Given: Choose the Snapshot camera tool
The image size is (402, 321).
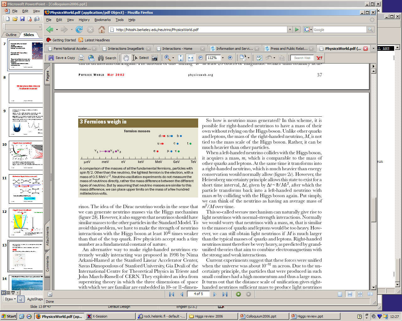Looking at the screenshot, I should coord(155,58).
